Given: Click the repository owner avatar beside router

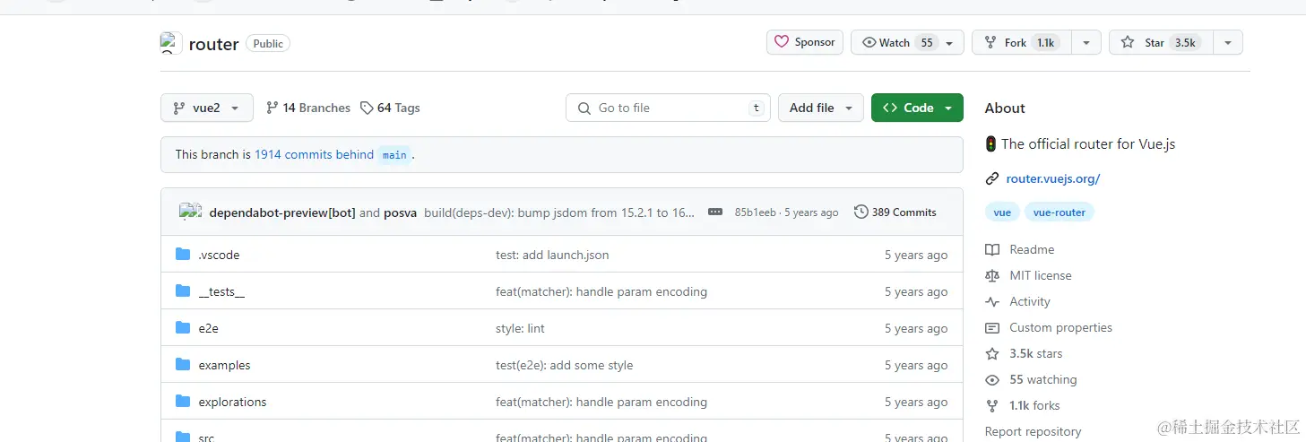Looking at the screenshot, I should point(170,42).
